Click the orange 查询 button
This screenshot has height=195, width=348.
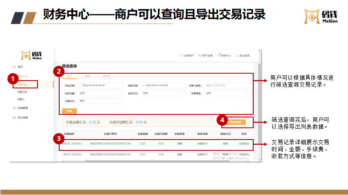tap(69, 111)
